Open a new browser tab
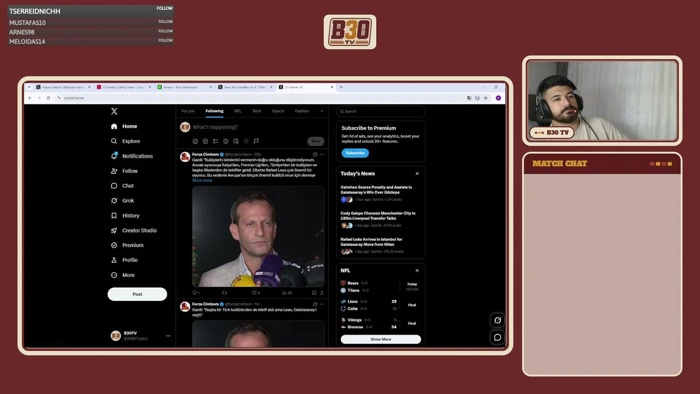The height and width of the screenshot is (394, 700). (x=341, y=87)
